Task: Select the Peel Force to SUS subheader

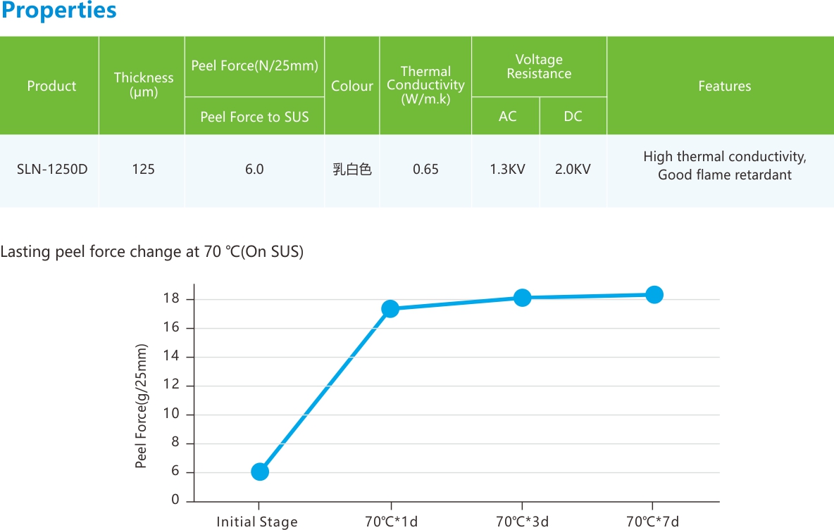Action: tap(254, 117)
